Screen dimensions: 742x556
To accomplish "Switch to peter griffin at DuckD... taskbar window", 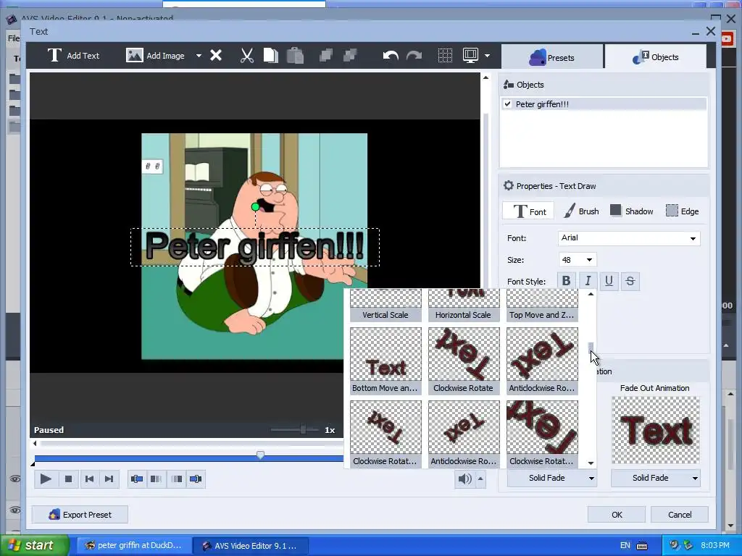I will coord(134,546).
